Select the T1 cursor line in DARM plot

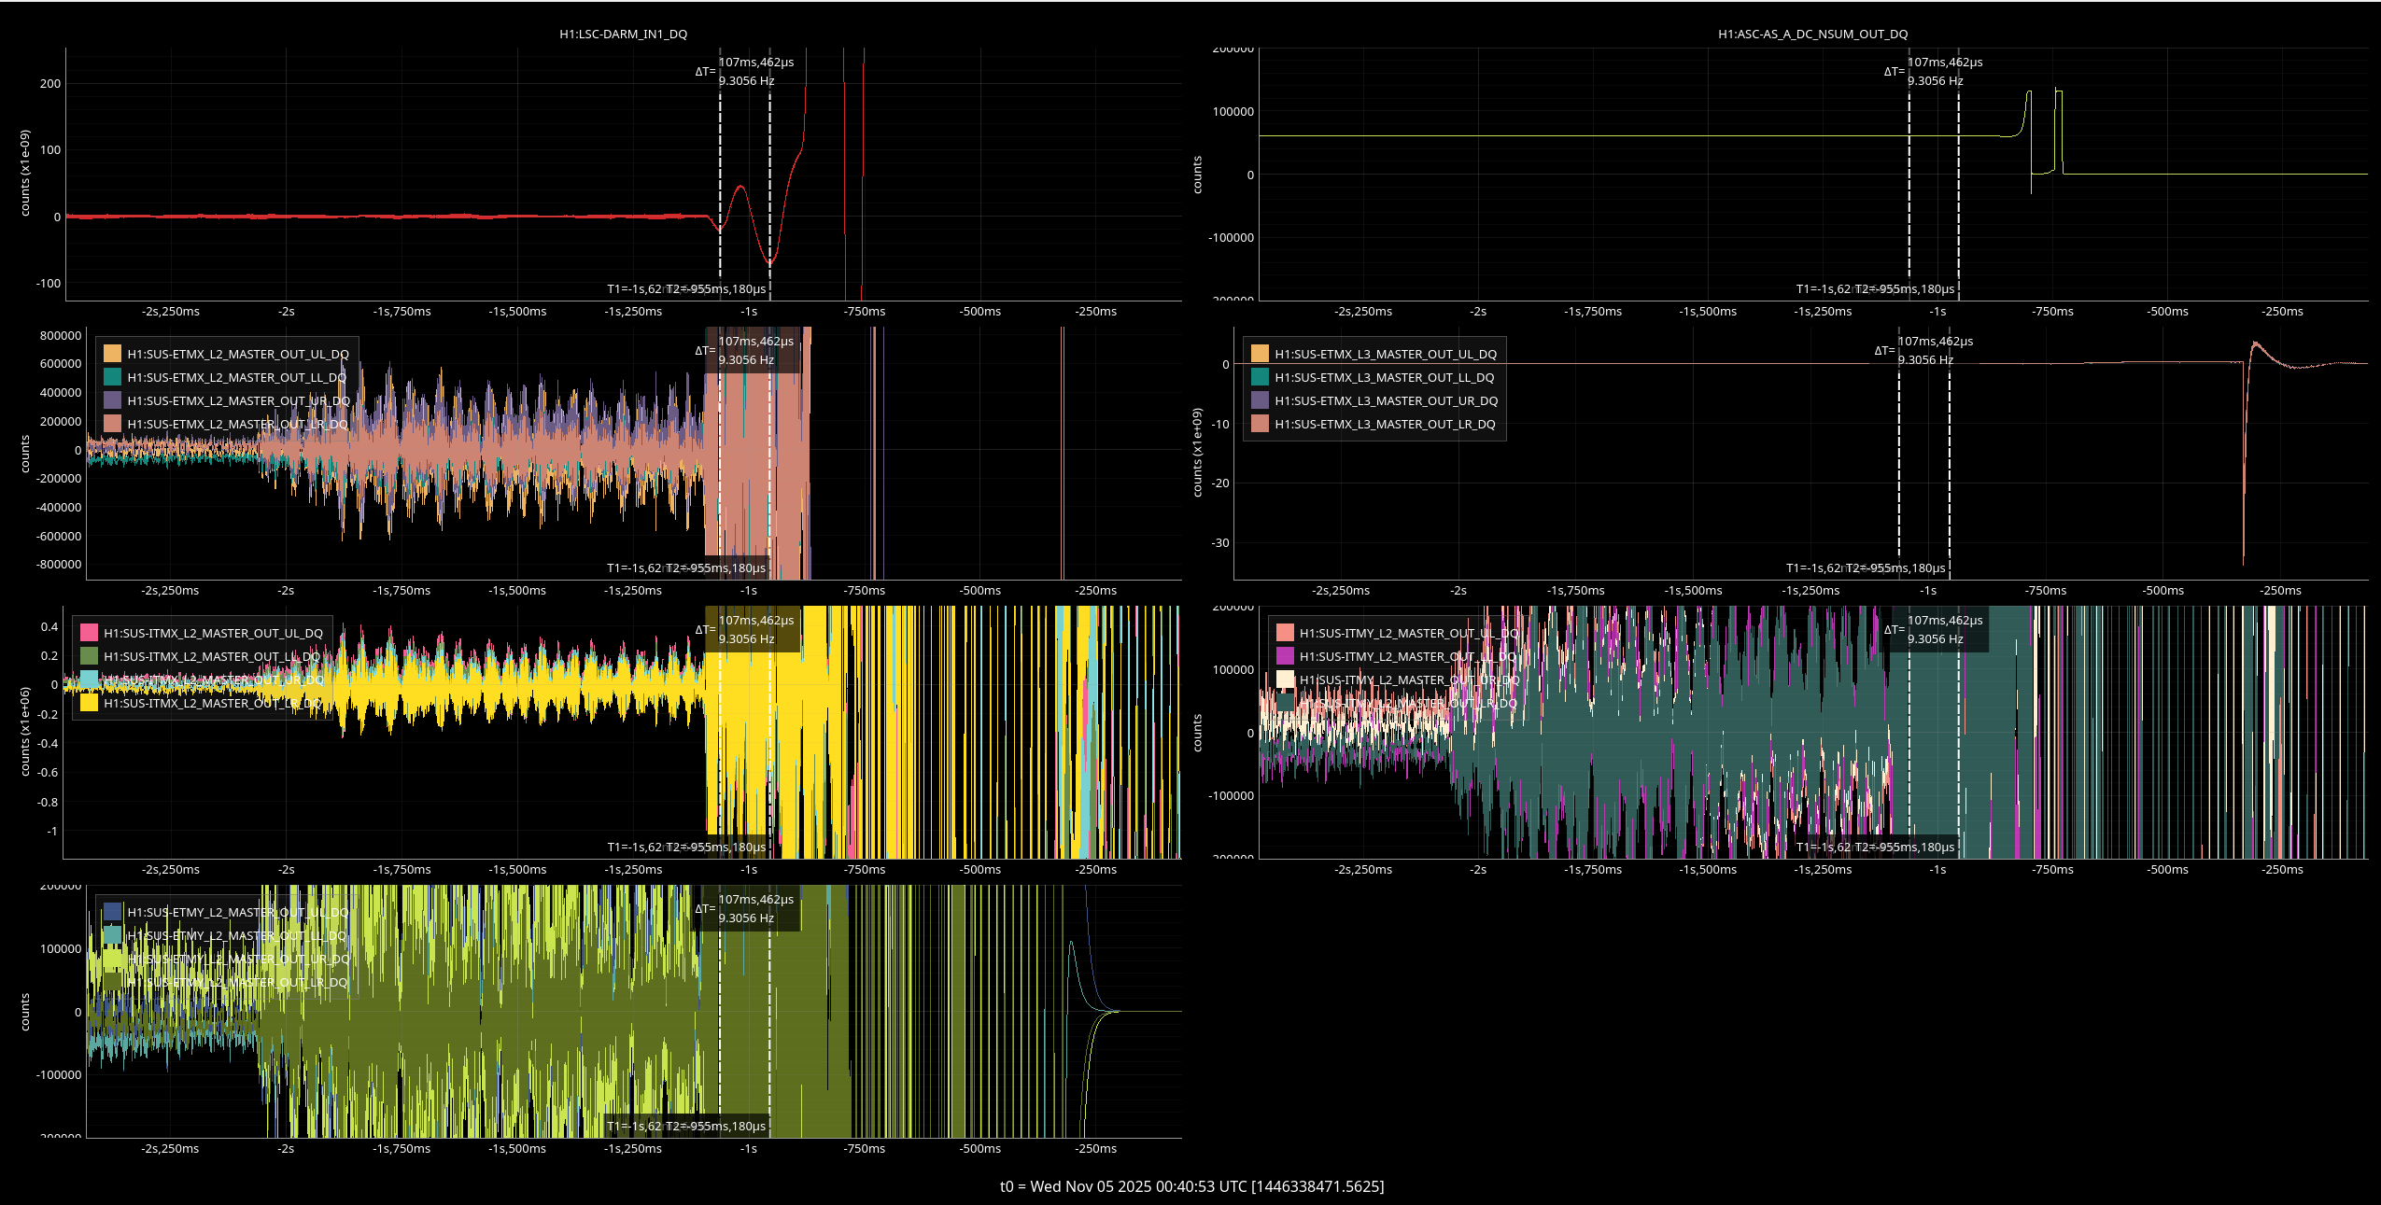(x=720, y=187)
